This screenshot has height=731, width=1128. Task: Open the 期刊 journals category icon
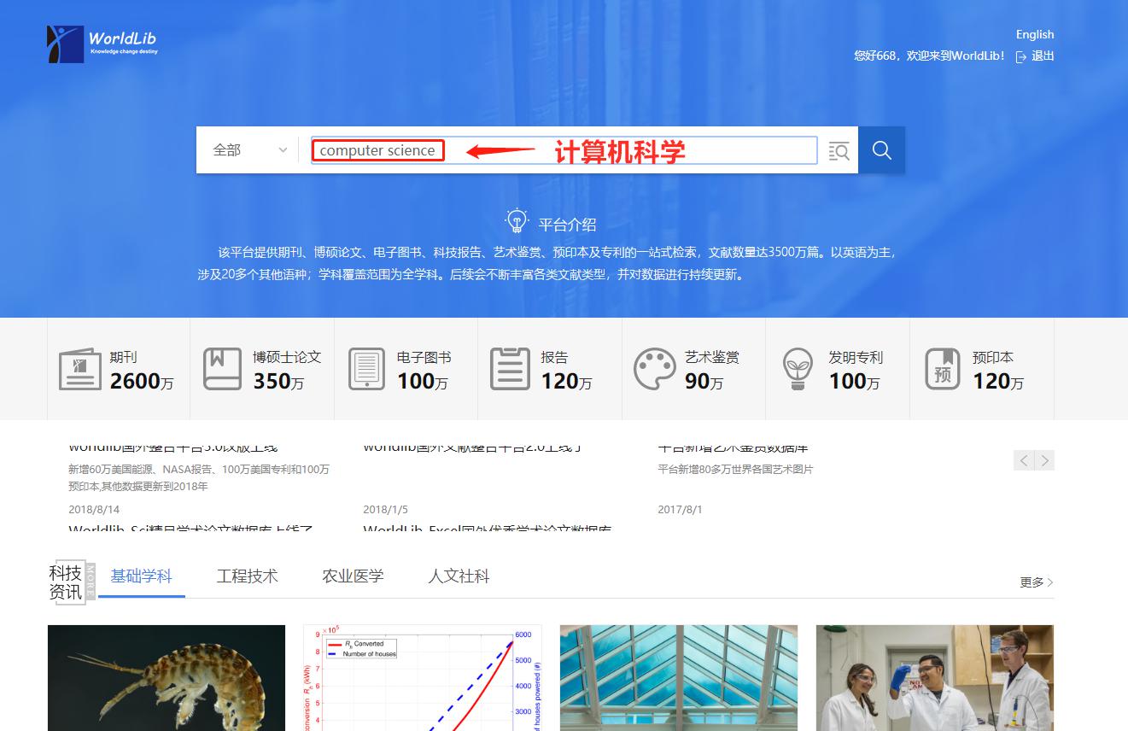coord(79,369)
